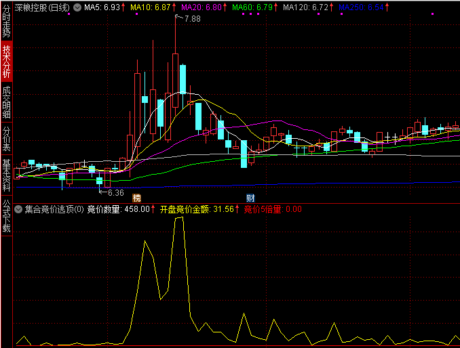Open the 公式下载 sidebar tab
460x348 pixels.
pos(6,216)
